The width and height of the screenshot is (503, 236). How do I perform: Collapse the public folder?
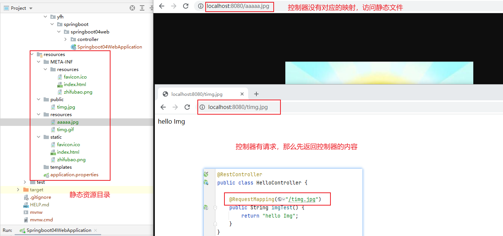[x=39, y=100]
